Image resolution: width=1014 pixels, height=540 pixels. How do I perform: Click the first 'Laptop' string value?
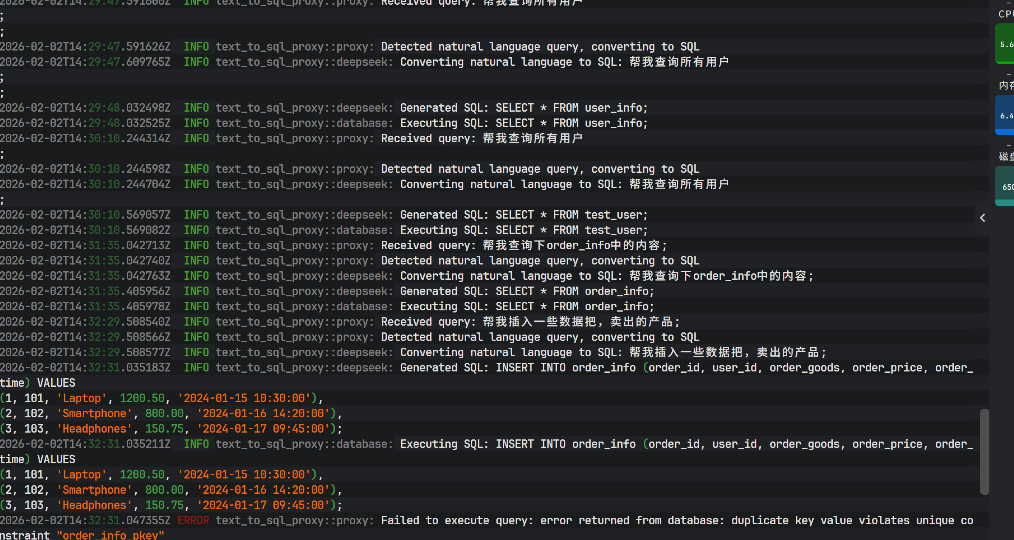coord(82,398)
